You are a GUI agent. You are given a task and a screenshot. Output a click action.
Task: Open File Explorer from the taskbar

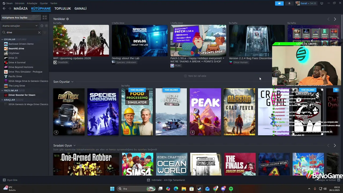point(184,189)
